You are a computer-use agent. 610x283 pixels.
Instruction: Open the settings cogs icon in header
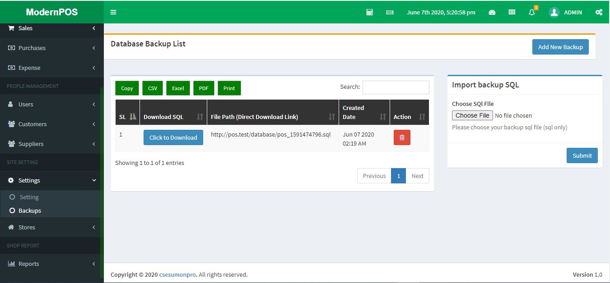point(599,12)
